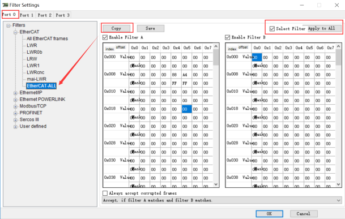Image resolution: width=345 pixels, height=219 pixels.
Task: Click Filter B column header 0x7
Action: (x=330, y=48)
